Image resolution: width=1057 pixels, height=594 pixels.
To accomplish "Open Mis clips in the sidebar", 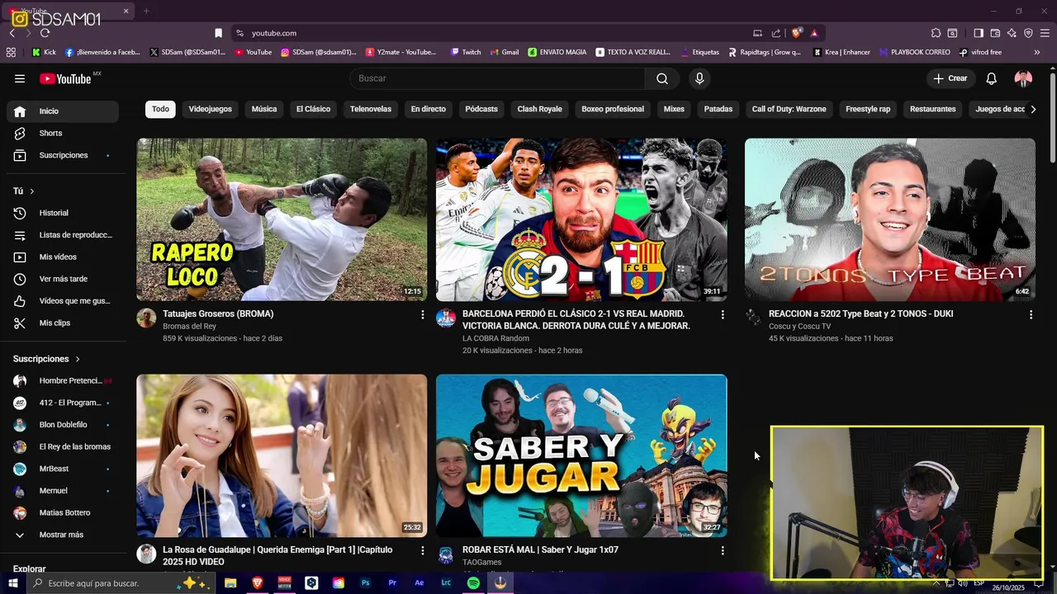I will pyautogui.click(x=63, y=323).
